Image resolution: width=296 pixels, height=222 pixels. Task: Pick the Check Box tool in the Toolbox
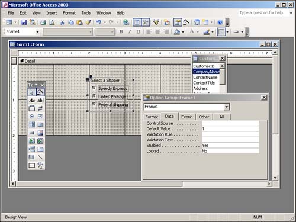(x=40, y=117)
